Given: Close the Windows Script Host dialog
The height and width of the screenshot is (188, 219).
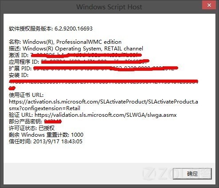Looking at the screenshot, I should (209, 5).
